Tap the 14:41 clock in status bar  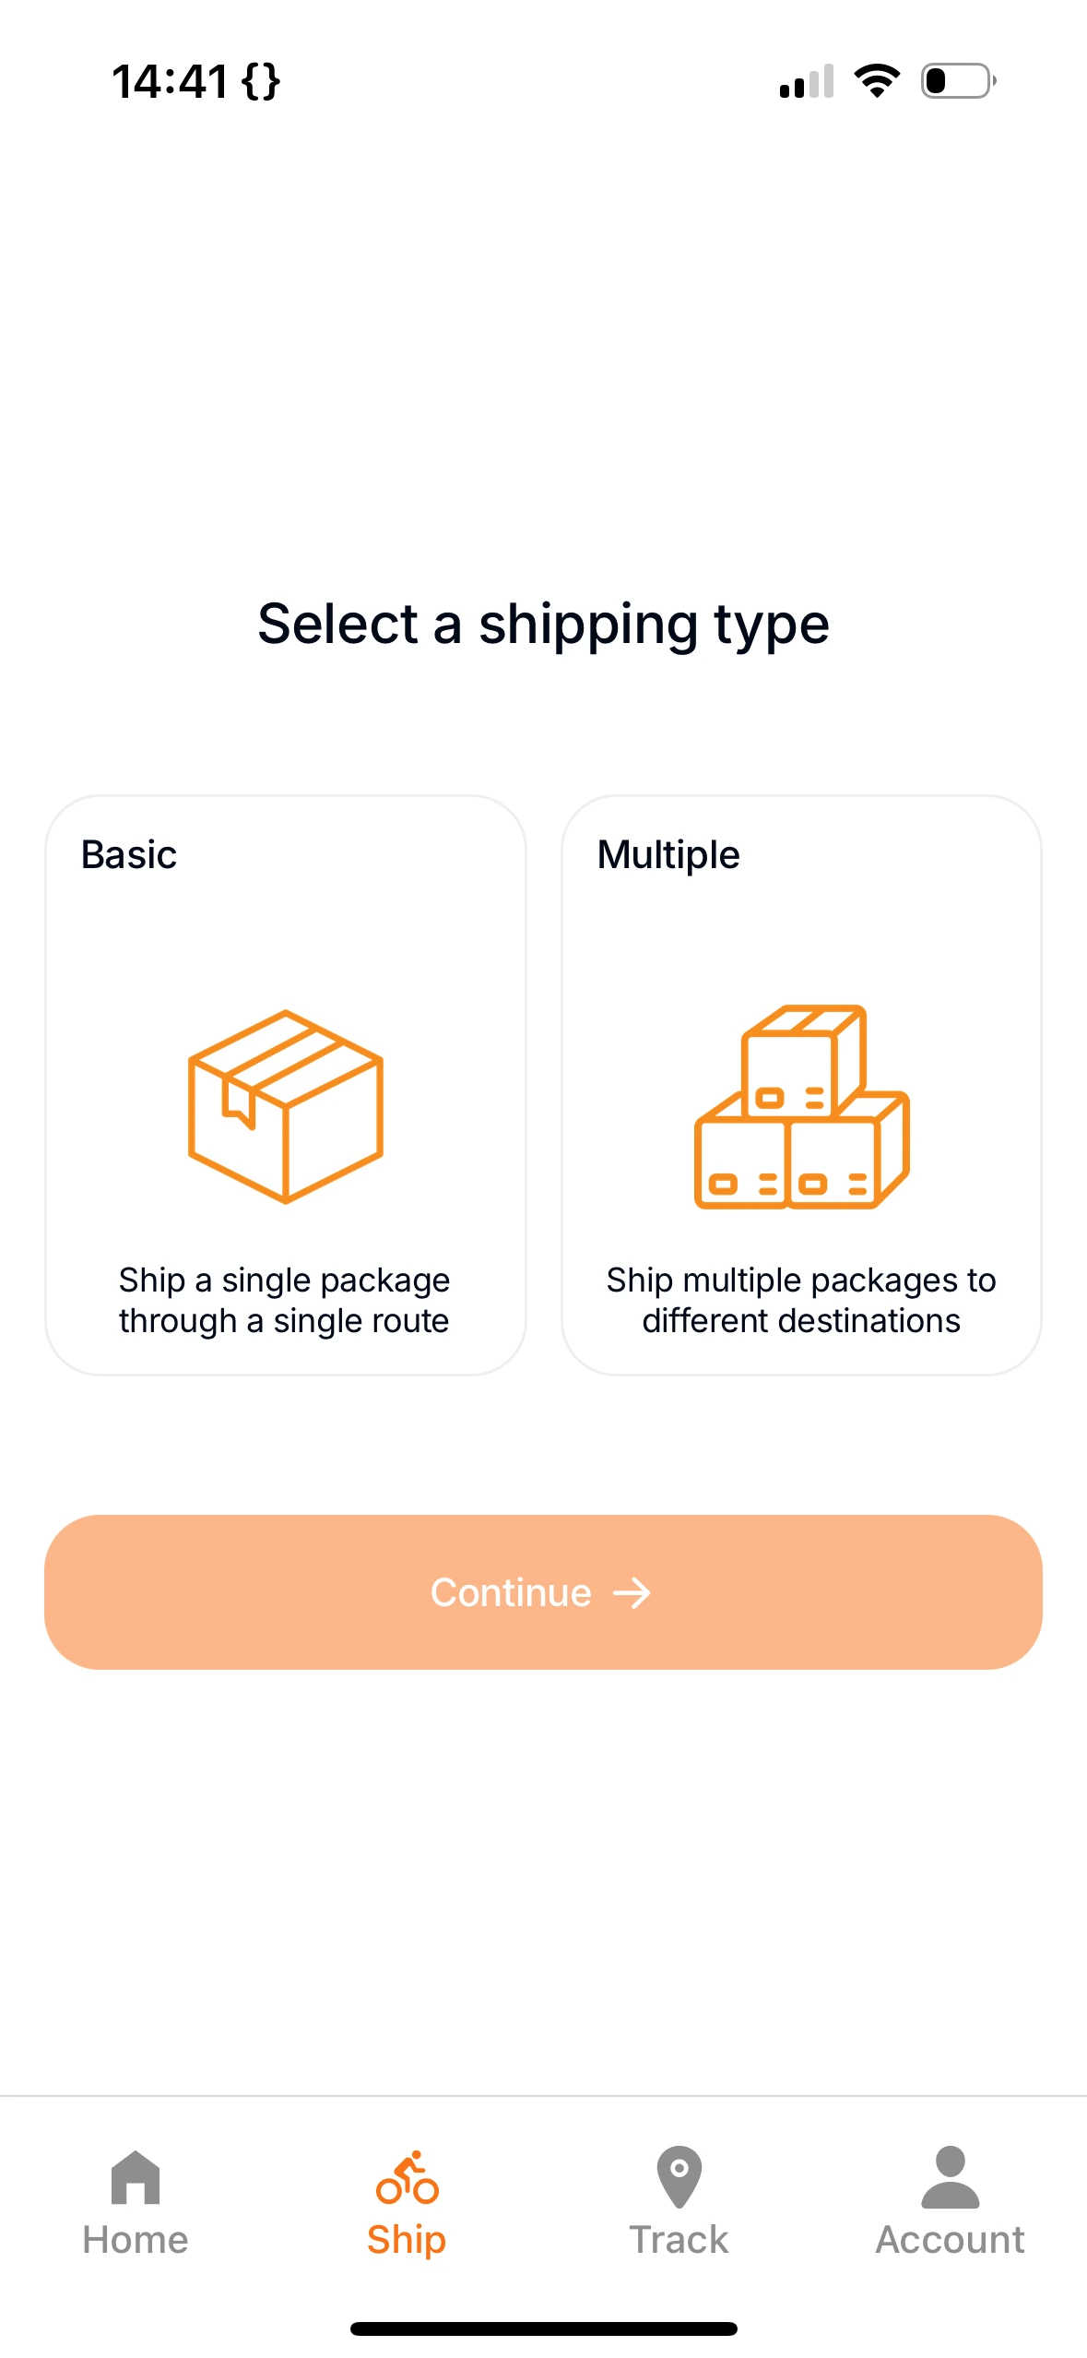point(170,81)
